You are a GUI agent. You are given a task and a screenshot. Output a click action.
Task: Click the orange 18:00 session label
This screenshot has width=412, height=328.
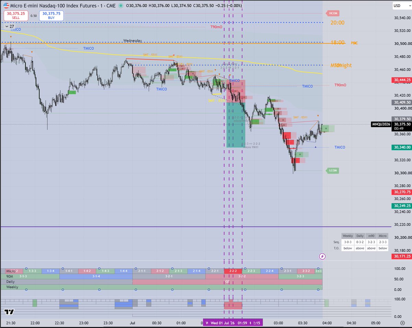pyautogui.click(x=337, y=42)
